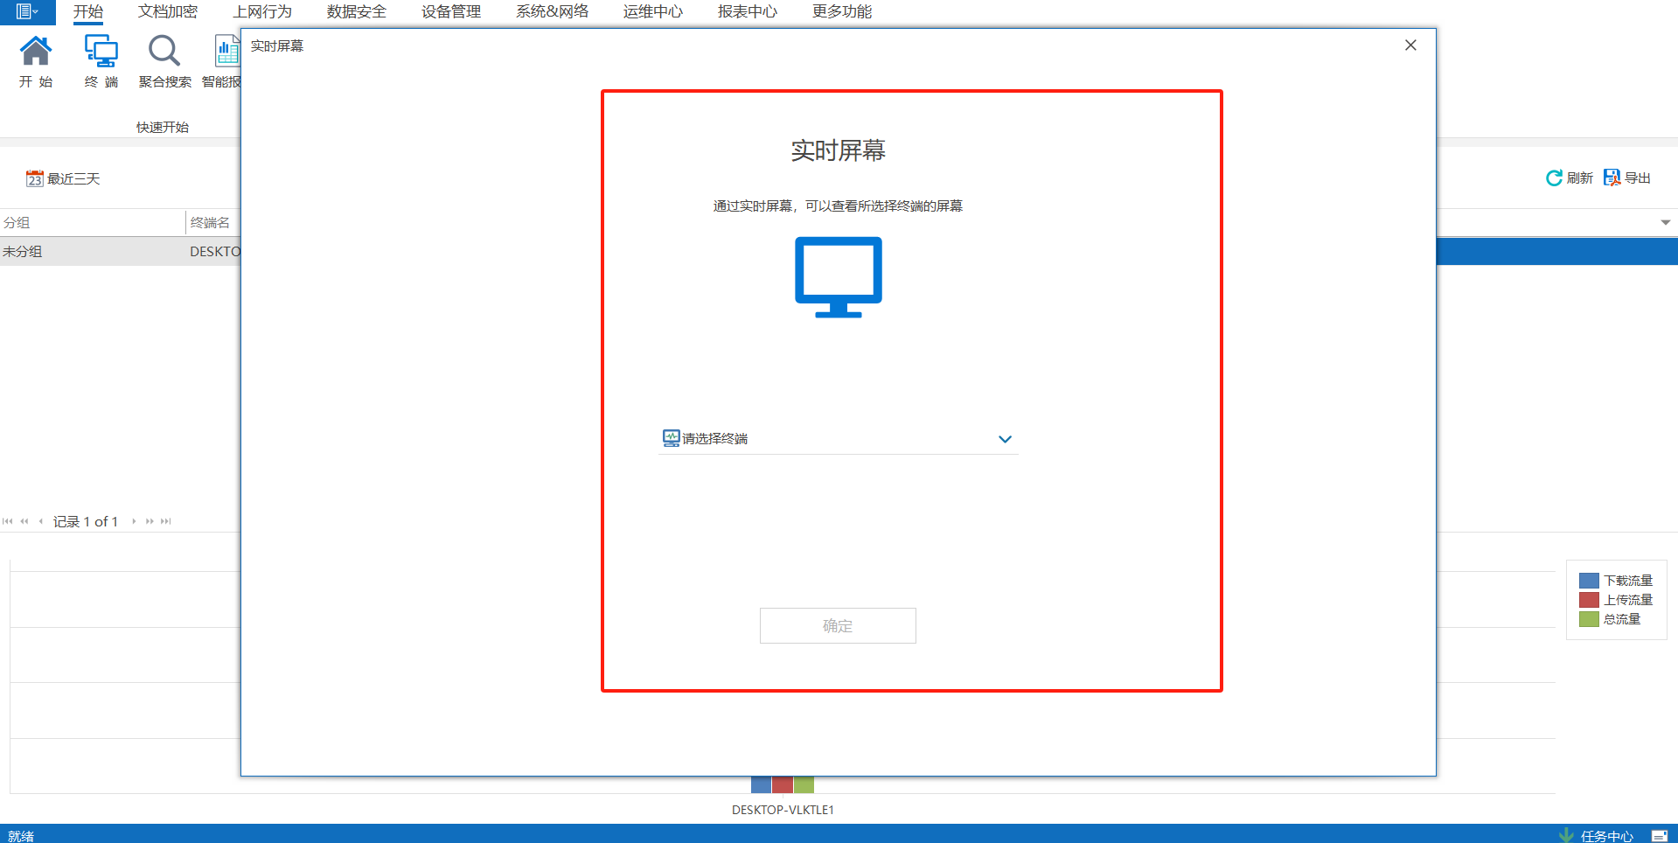The height and width of the screenshot is (843, 1678).
Task: Close the 实时屏幕 dialog
Action: 1410,45
